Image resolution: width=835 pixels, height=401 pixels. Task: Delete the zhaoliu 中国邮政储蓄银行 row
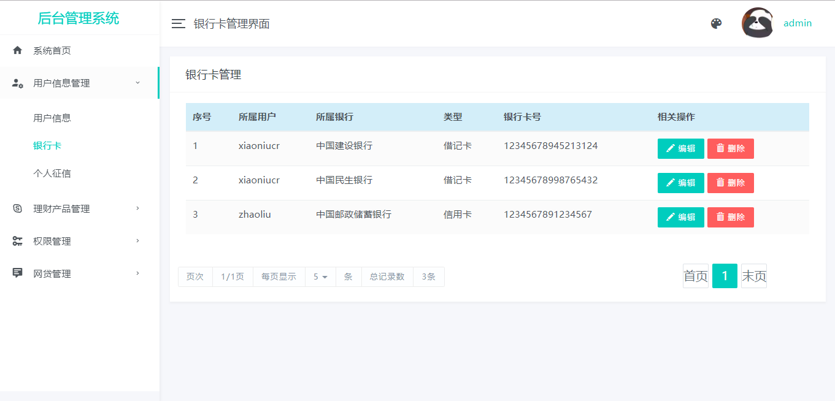pos(731,217)
